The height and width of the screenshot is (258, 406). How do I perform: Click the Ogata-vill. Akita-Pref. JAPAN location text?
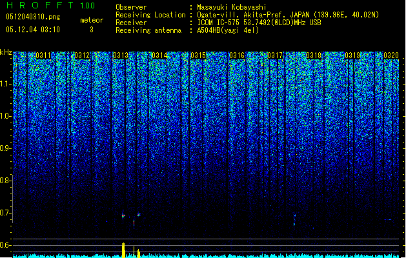[x=288, y=15]
